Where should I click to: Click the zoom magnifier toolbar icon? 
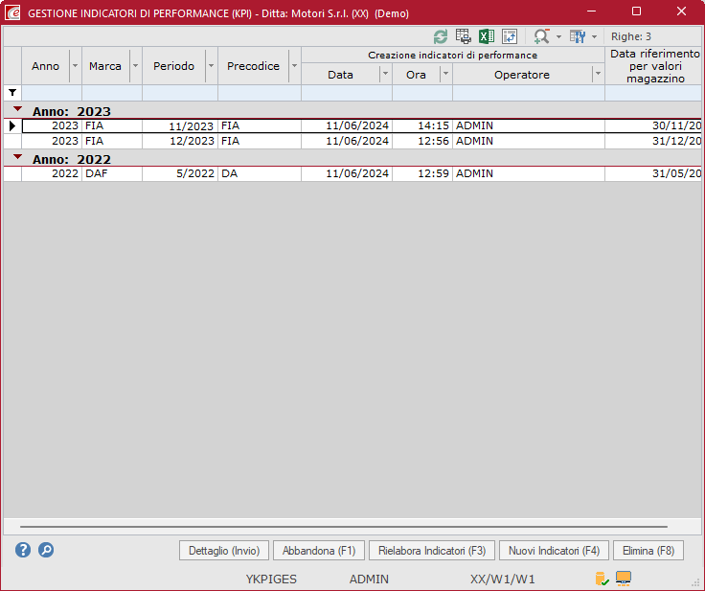click(x=541, y=36)
